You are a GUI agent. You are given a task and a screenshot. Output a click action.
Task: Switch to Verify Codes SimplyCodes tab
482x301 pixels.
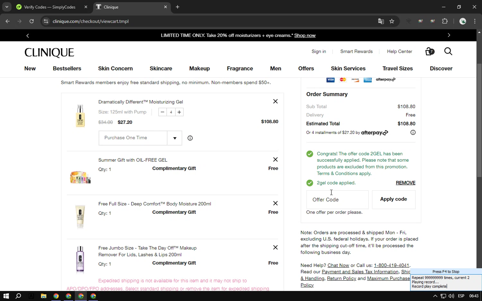[50, 7]
